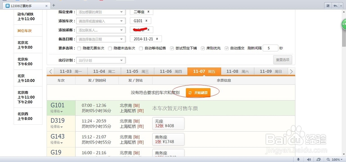Click the G143 train number
The image size is (346, 162).
[57, 136]
